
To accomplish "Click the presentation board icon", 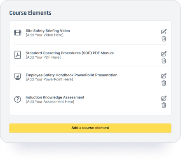I will click(18, 77).
